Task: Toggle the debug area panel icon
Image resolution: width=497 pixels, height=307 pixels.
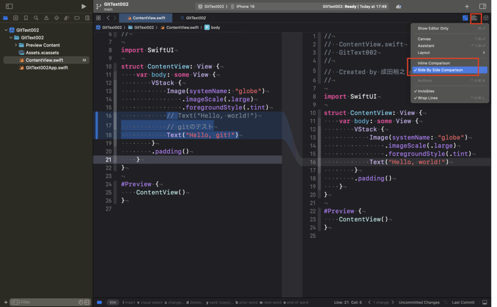Action: (x=485, y=303)
